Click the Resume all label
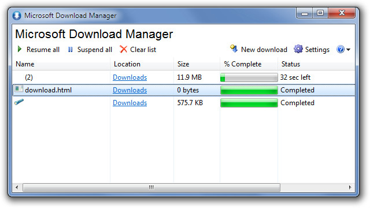The width and height of the screenshot is (370, 208). pyautogui.click(x=43, y=50)
